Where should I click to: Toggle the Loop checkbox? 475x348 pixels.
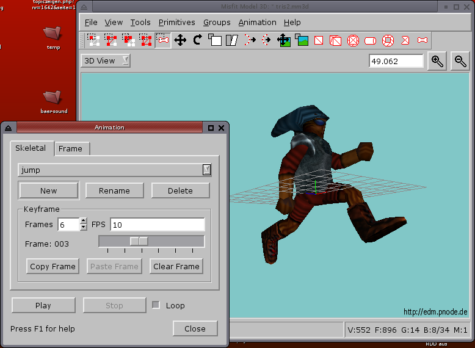pyautogui.click(x=156, y=305)
